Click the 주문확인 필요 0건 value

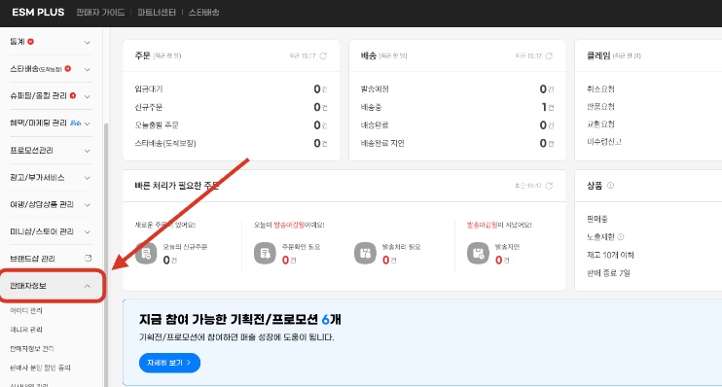tap(289, 260)
